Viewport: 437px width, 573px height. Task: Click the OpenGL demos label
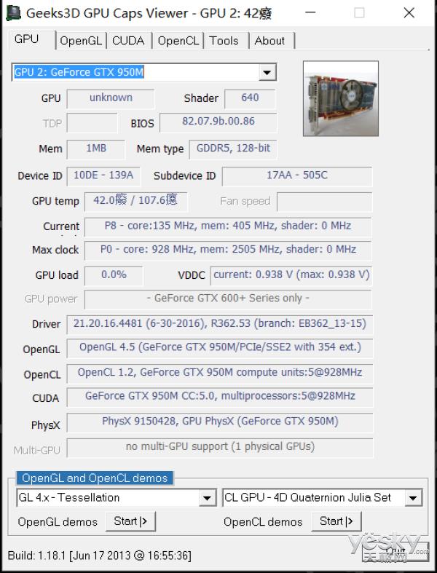(58, 522)
